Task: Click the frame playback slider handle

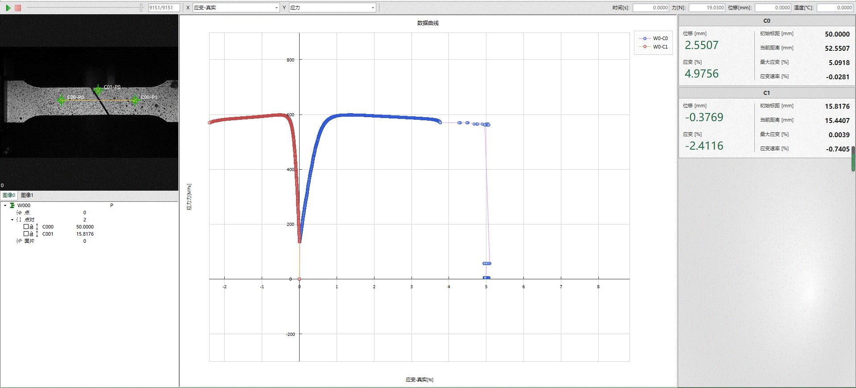Action: click(141, 8)
